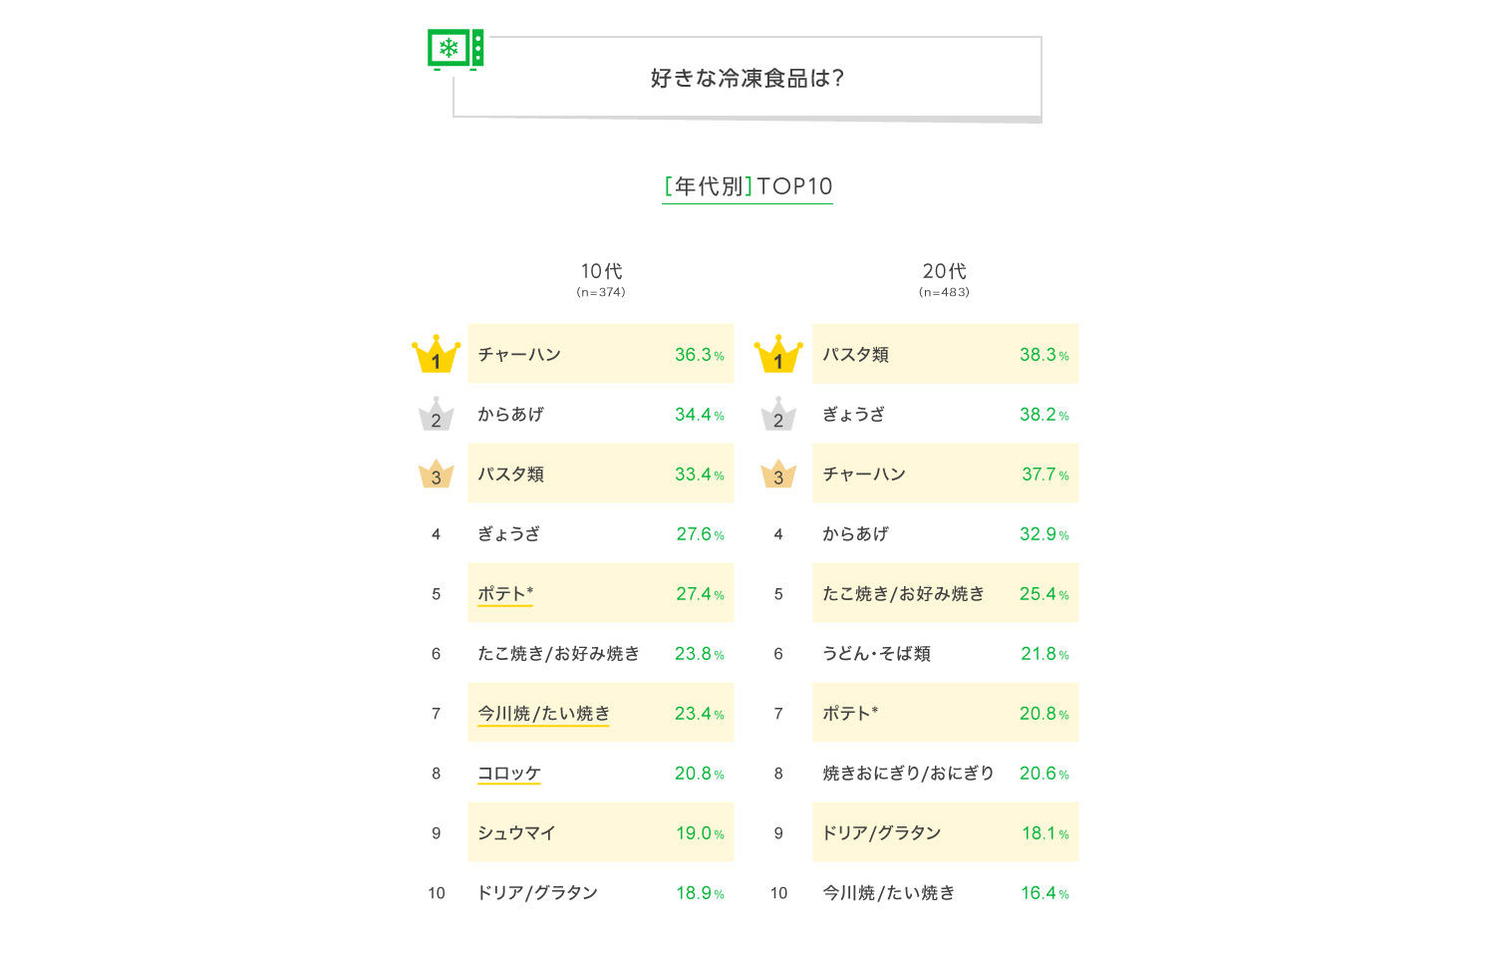Click the ドリア/グラタン 18.1% row in 20代

point(945,832)
